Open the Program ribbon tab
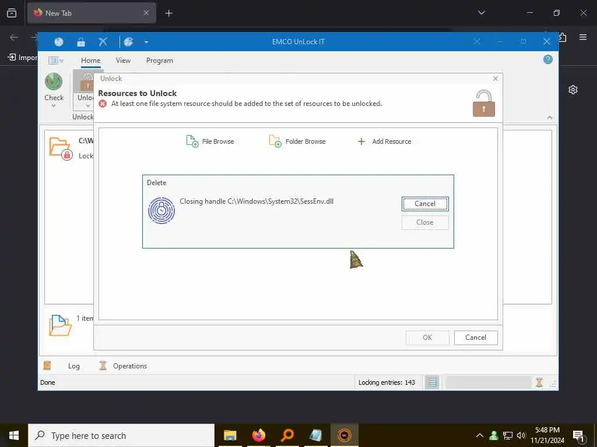The width and height of the screenshot is (597, 447). point(160,61)
